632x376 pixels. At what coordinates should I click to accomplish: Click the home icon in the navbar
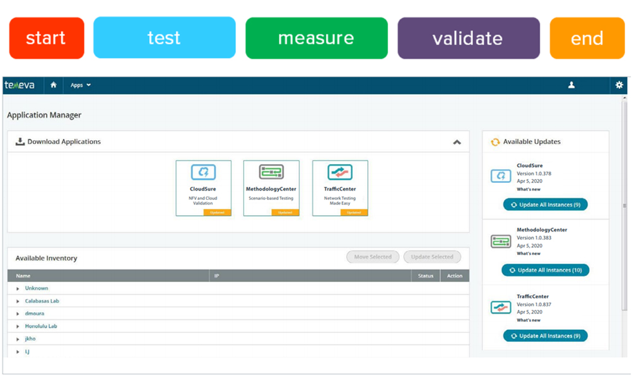coord(54,85)
